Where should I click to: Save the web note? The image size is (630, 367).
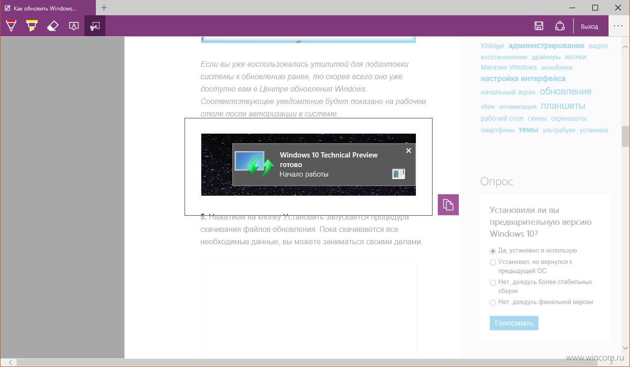click(x=539, y=26)
